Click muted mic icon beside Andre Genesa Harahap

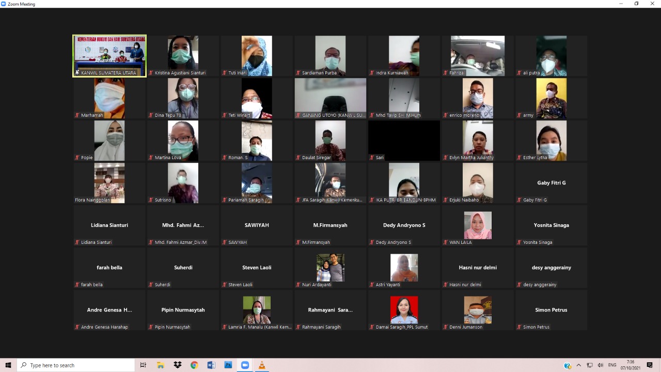pyautogui.click(x=77, y=327)
